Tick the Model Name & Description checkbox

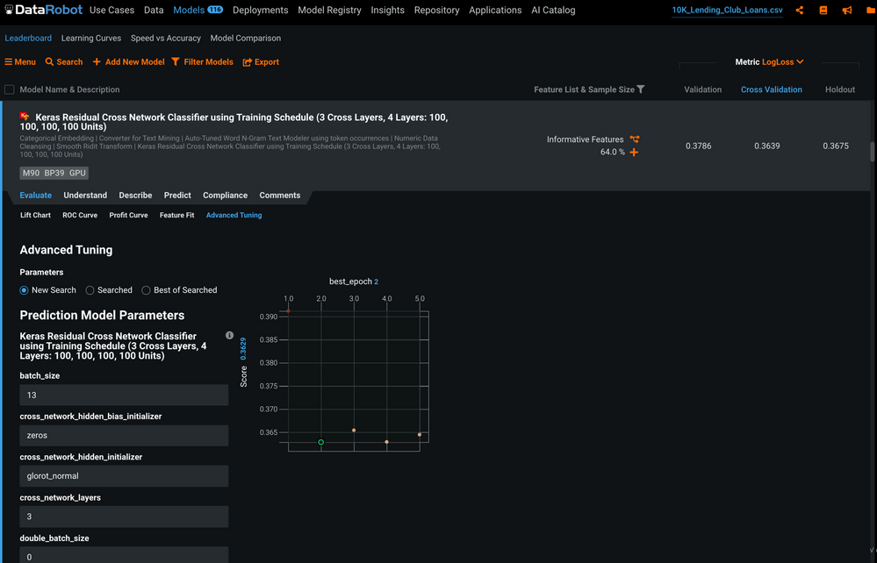pos(10,89)
